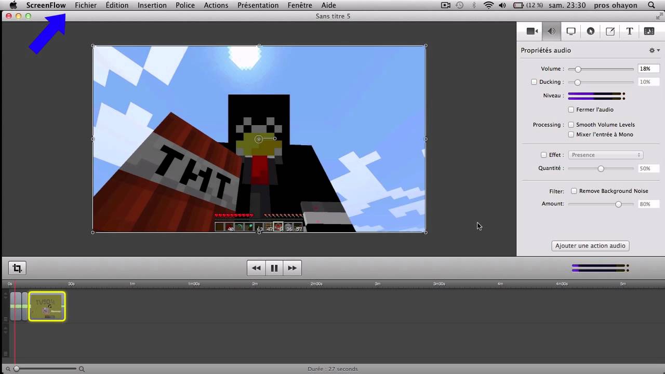
Task: Open the Media library tab icon
Action: [x=649, y=31]
